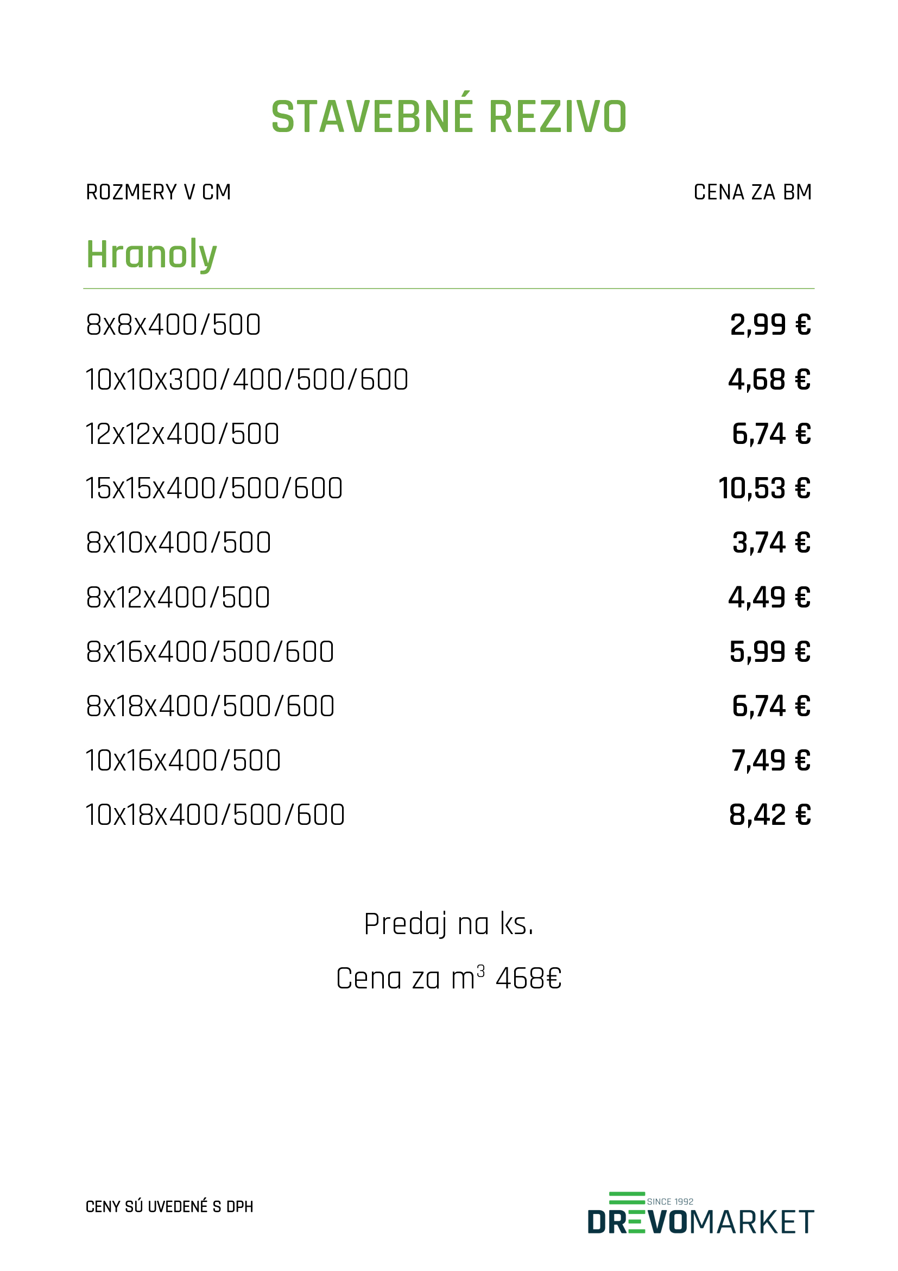
Task: Click the CENY SÚ UVEDENÉ S DPH note
Action: tap(169, 1207)
